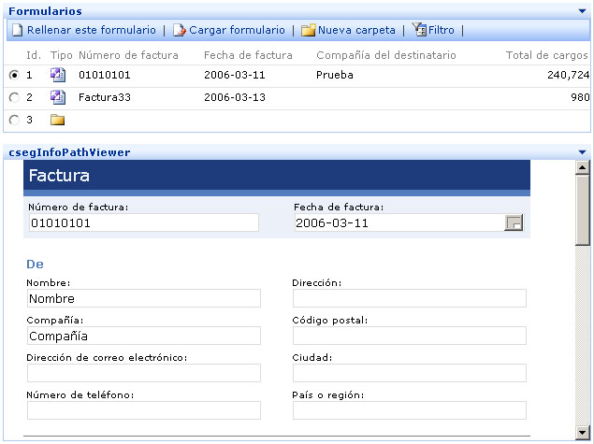Click invoice number 01010101 in the list
Screen dimensions: 594x444
[105, 75]
